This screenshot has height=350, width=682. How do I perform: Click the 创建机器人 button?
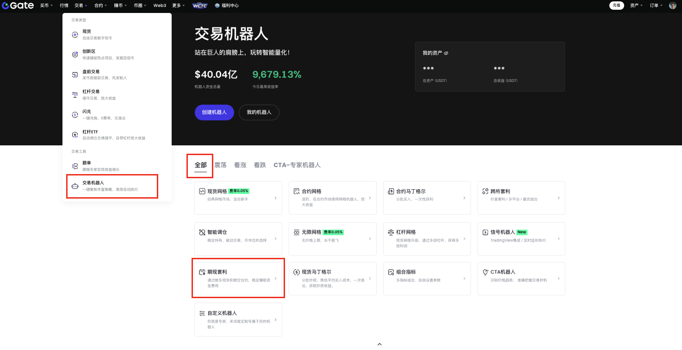point(214,112)
